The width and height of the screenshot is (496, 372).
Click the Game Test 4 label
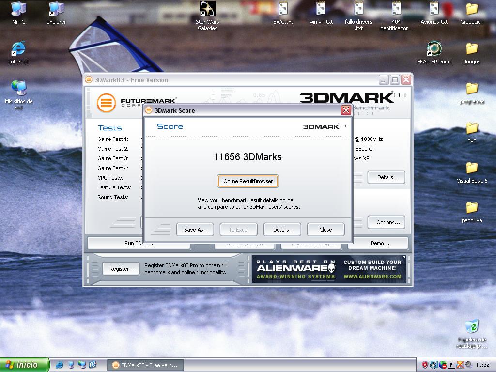click(113, 168)
